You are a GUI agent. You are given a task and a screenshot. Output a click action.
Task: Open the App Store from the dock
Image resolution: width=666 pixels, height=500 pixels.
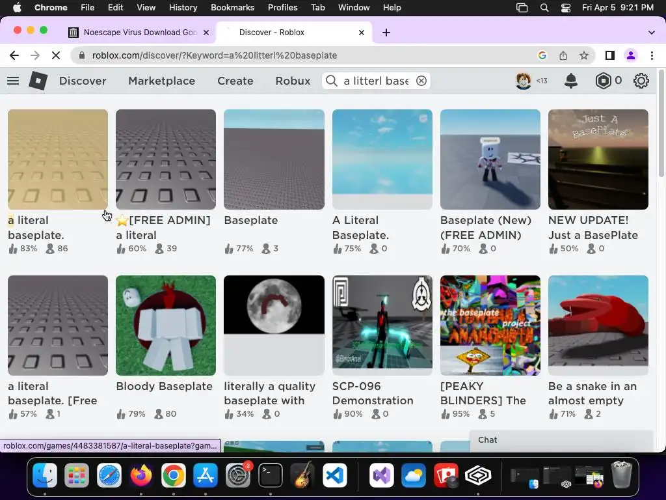point(206,475)
